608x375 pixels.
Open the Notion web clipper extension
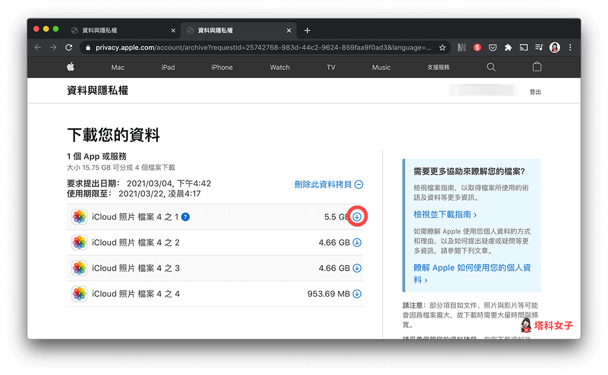[x=461, y=47]
